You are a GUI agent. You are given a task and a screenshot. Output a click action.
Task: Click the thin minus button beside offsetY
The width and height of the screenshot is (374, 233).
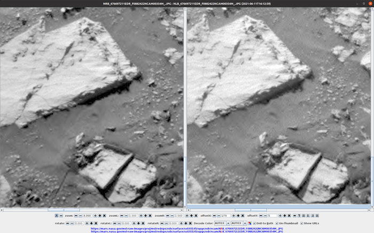265,215
